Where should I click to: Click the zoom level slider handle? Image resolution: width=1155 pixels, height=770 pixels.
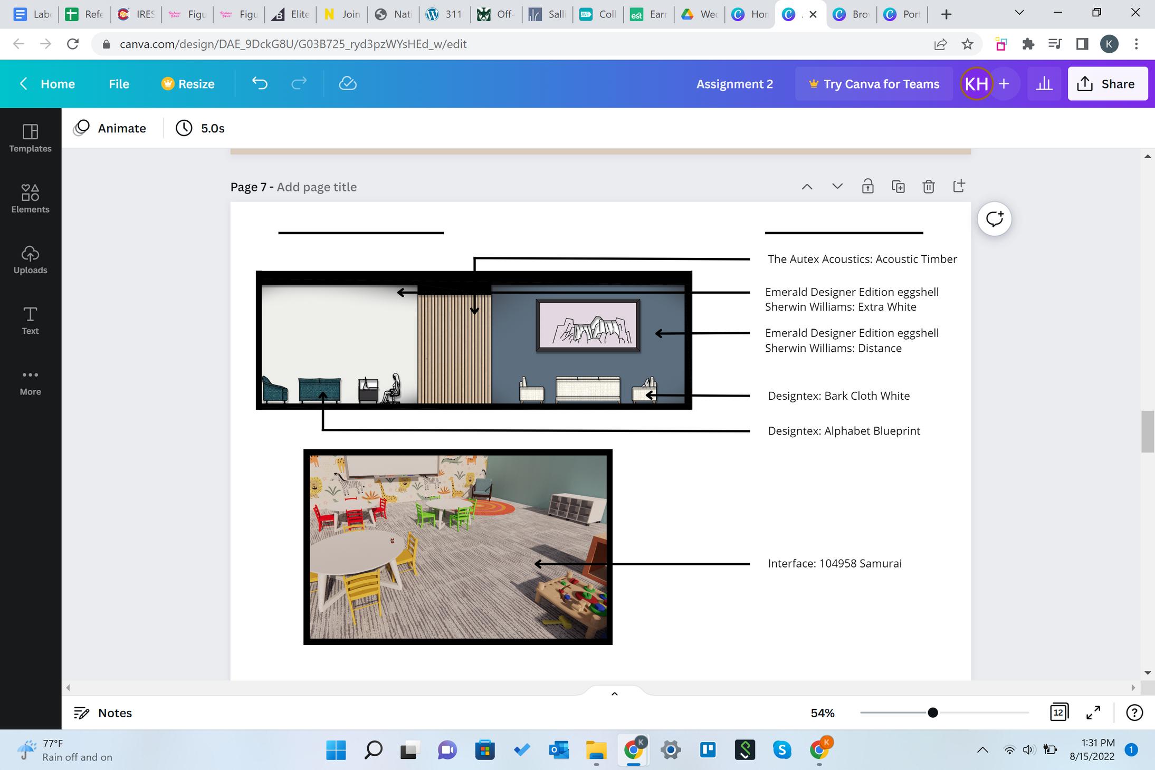[x=932, y=713]
